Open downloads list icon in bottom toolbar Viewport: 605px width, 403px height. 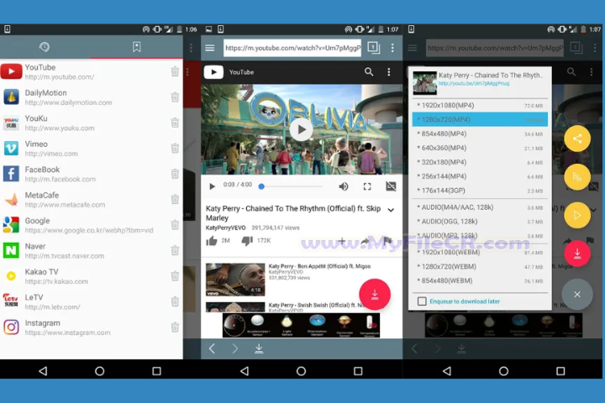(259, 348)
